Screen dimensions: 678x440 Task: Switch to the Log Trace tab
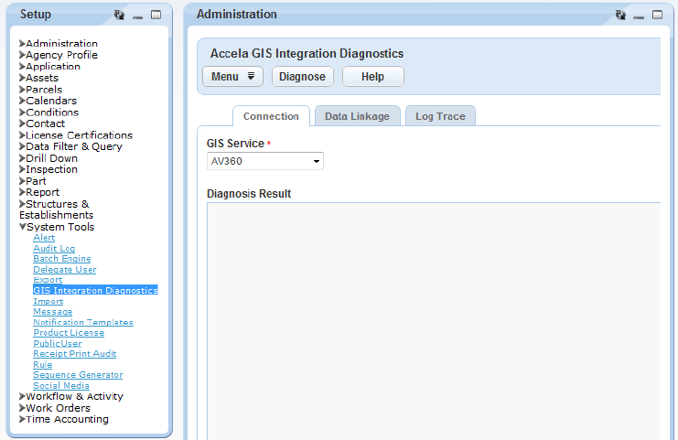point(440,116)
